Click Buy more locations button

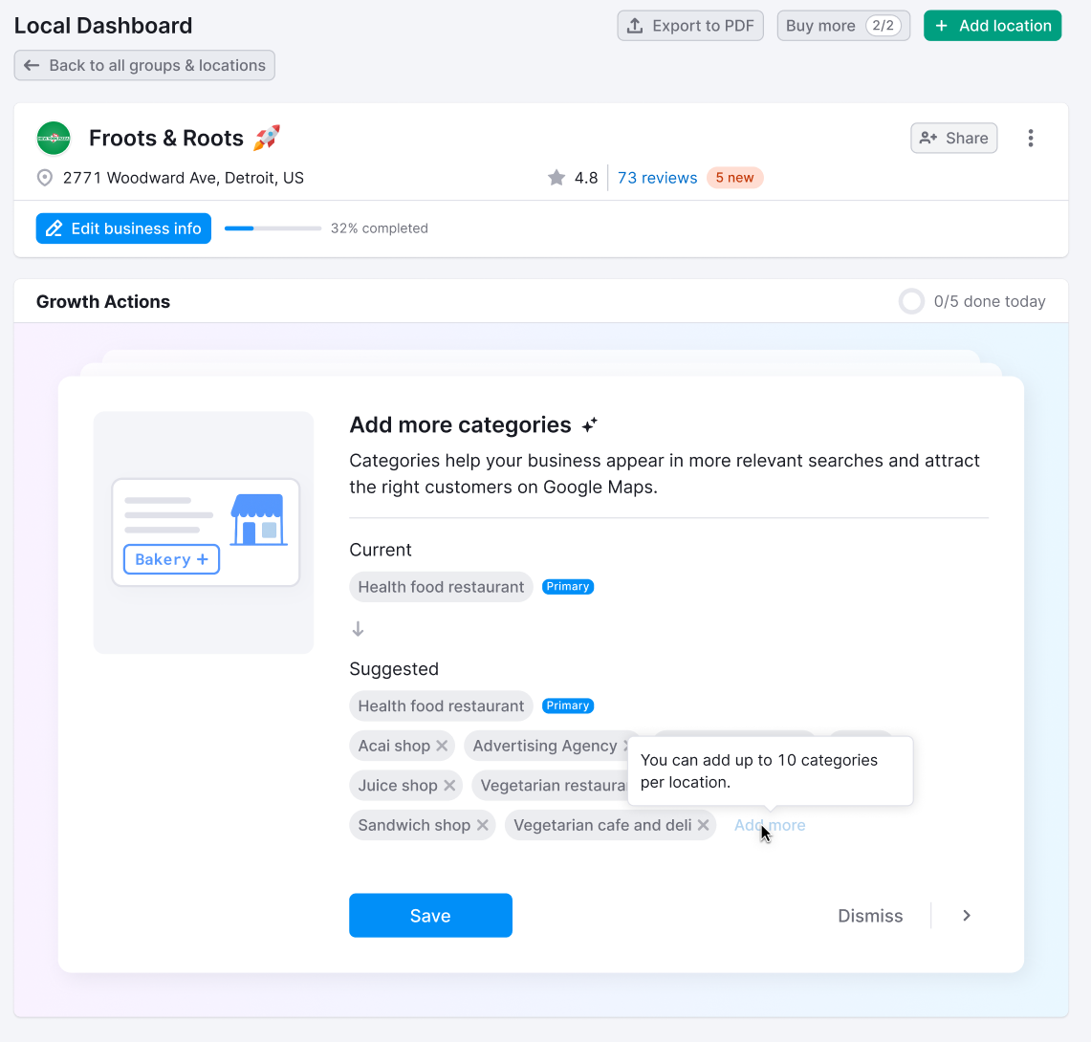(842, 26)
